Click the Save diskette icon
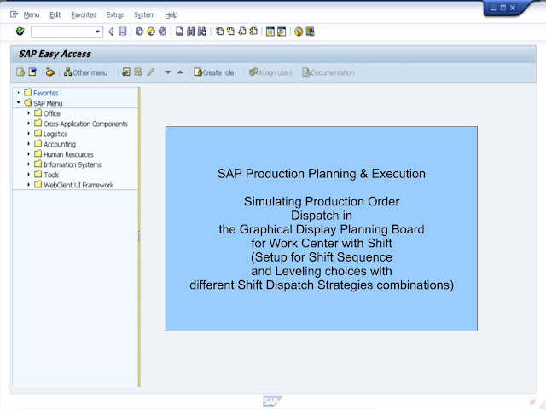The width and height of the screenshot is (546, 409). click(123, 32)
